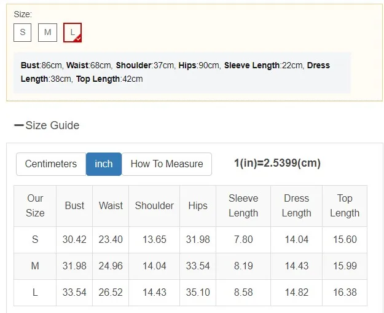Click the 1(in)=2.5399(cm) conversion text

277,163
